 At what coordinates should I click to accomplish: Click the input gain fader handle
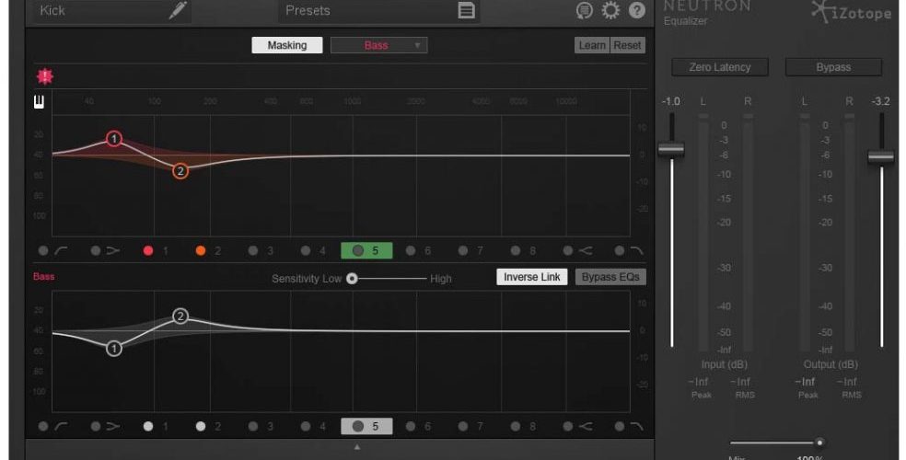671,149
